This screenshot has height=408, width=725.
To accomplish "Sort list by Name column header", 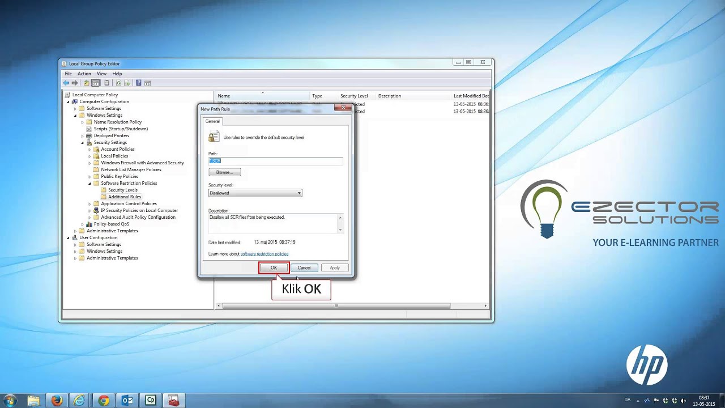I will click(262, 96).
